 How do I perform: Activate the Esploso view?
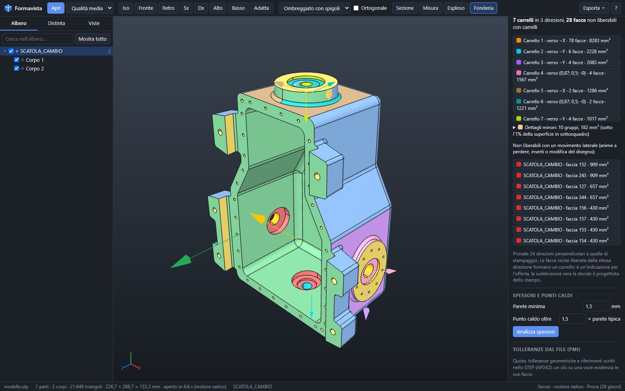[456, 8]
